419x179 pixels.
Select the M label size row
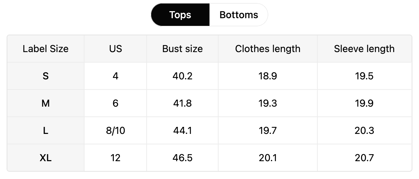tap(209, 103)
